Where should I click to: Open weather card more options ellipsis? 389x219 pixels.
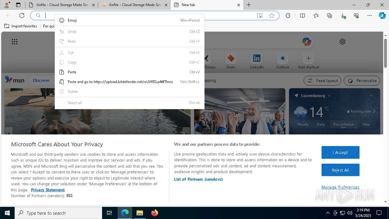(371, 96)
